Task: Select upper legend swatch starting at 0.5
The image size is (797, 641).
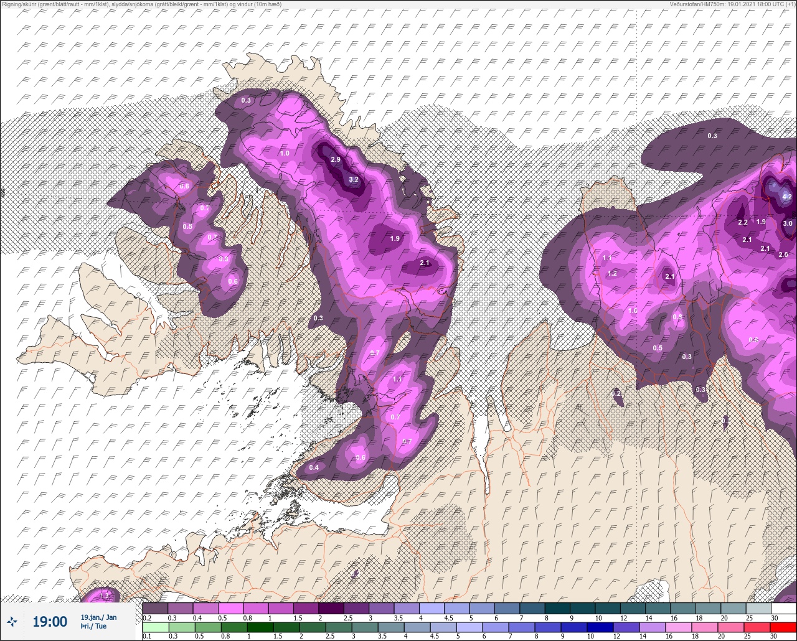Action: [x=230, y=608]
